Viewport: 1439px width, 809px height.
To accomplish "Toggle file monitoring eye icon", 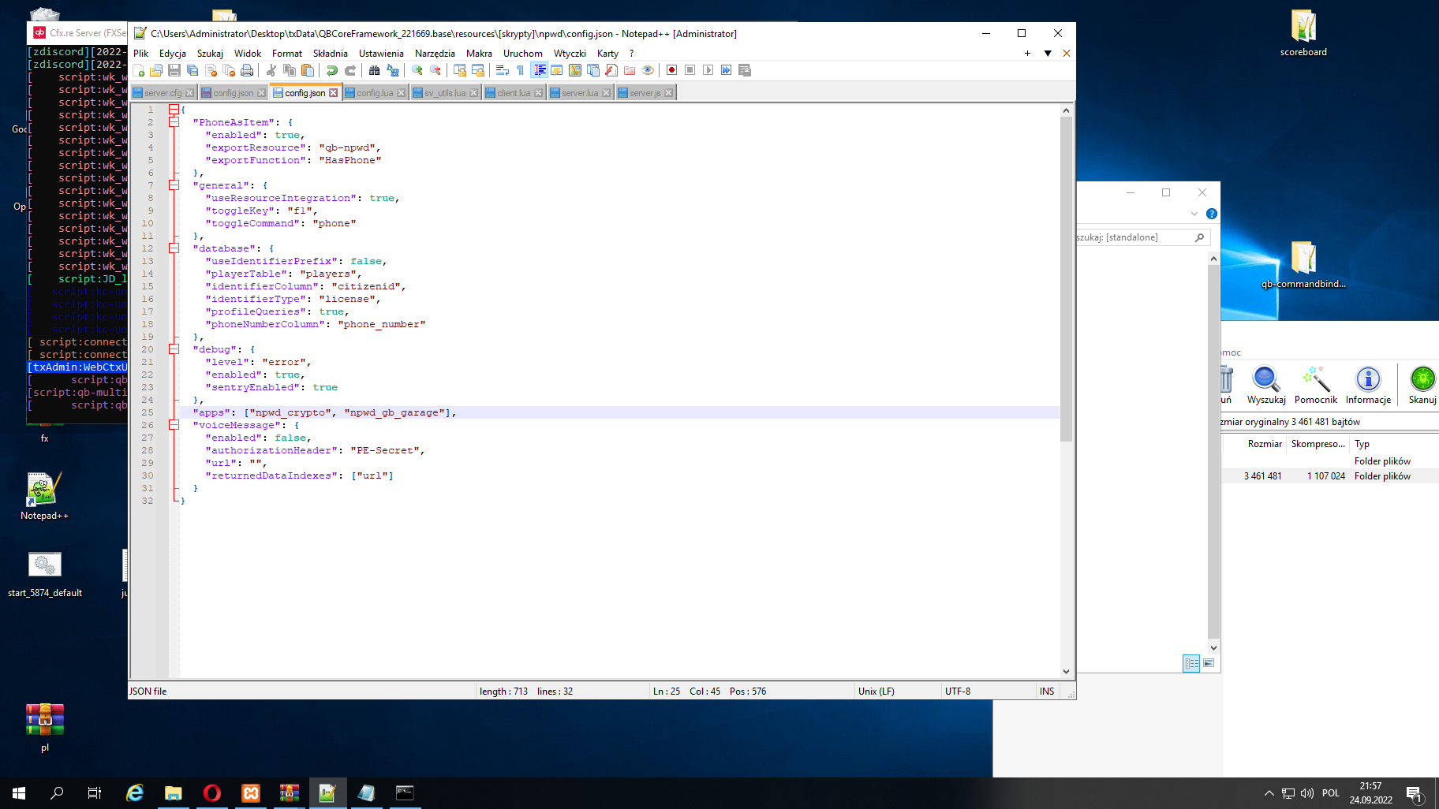I will click(x=648, y=70).
